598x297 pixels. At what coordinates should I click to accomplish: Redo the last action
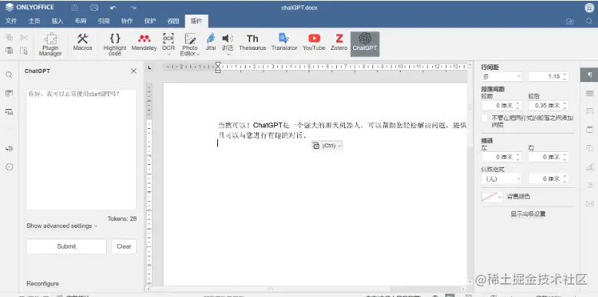[132, 8]
